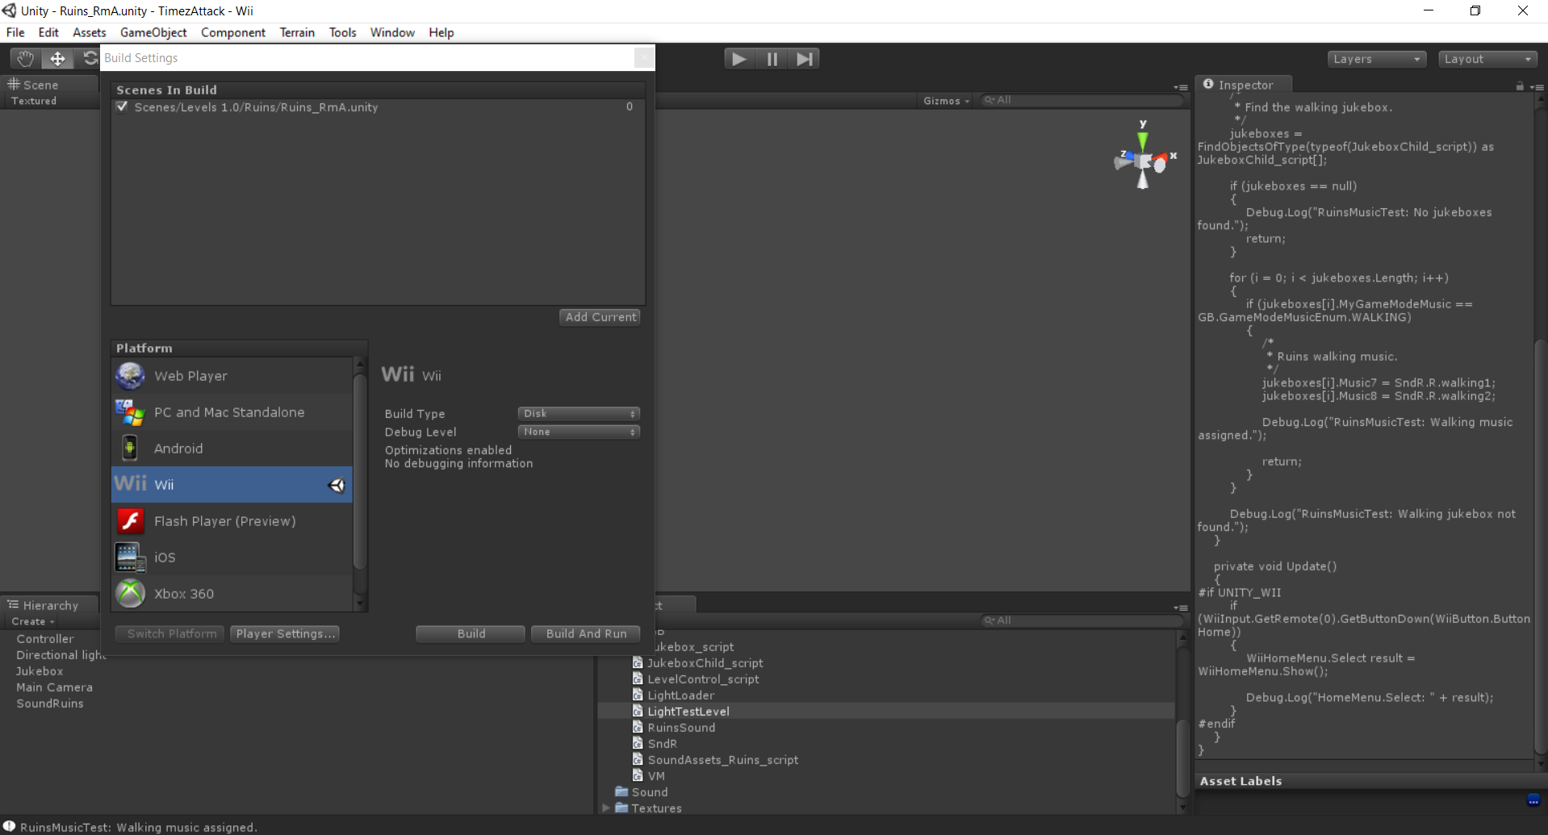Open the Layout dropdown

tap(1488, 59)
